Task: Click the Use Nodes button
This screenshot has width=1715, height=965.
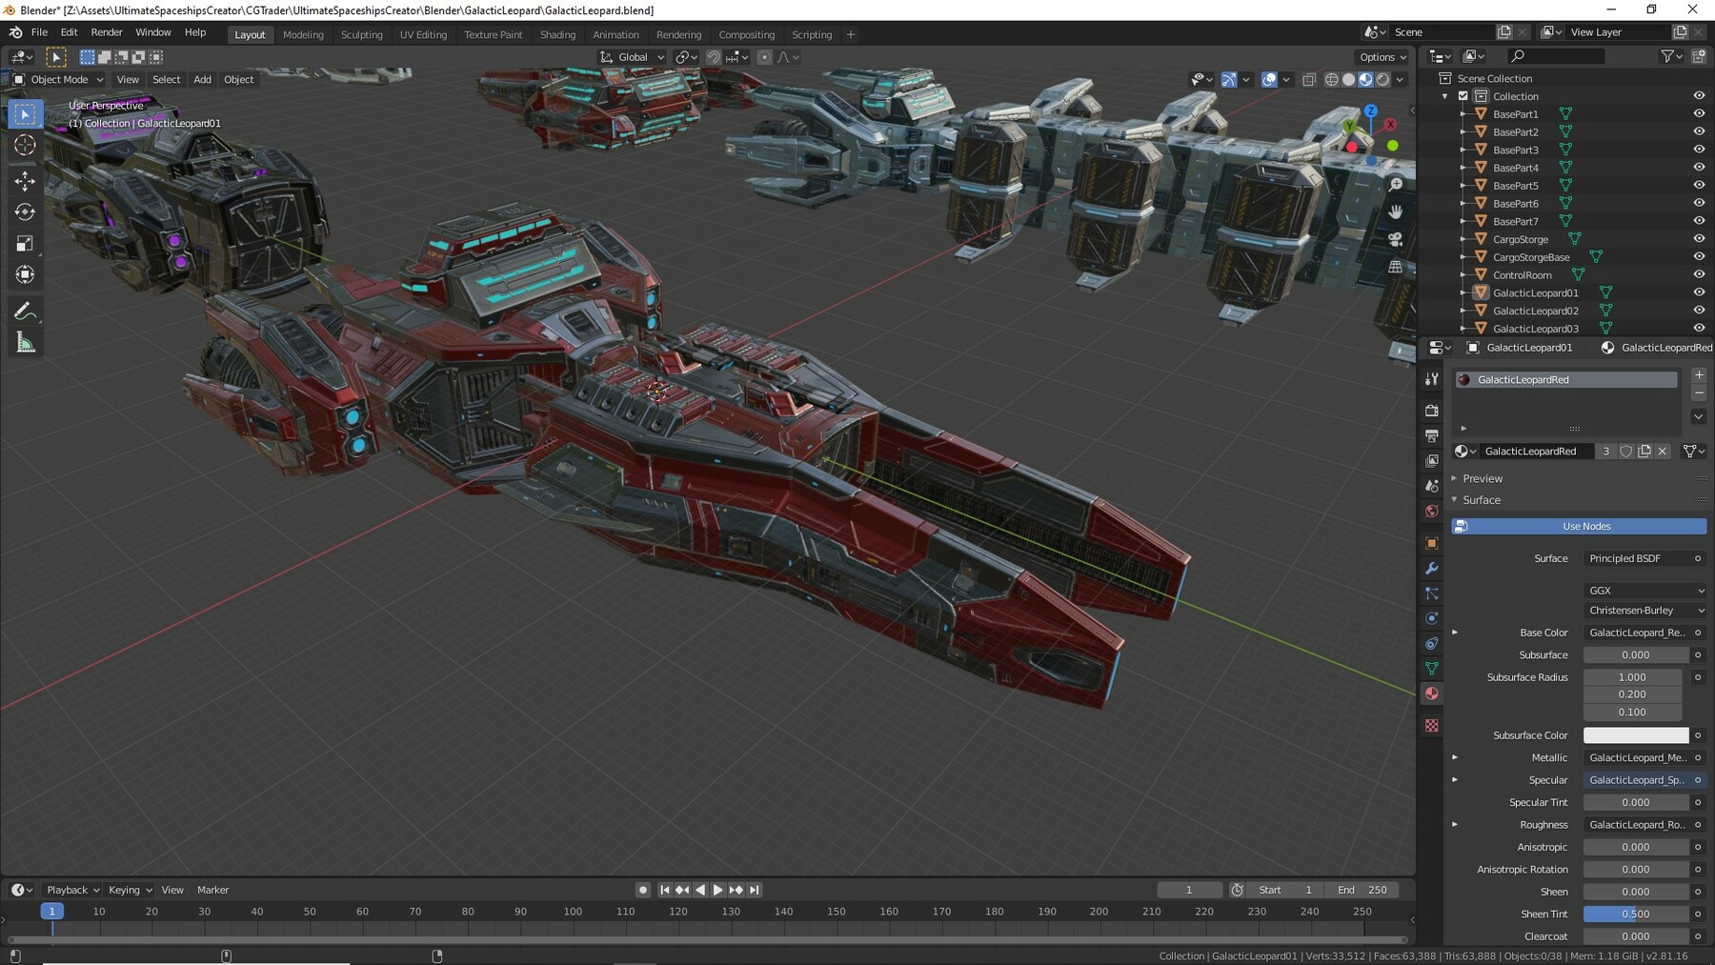Action: (x=1584, y=526)
